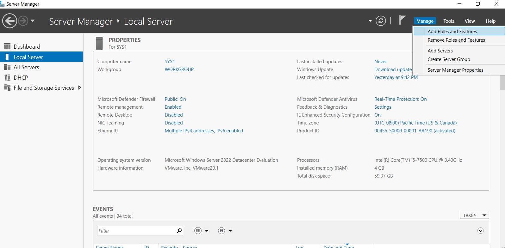Click the filter search magnifier icon
Viewport: 505px width, 248px height.
[179, 231]
